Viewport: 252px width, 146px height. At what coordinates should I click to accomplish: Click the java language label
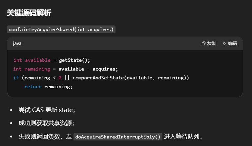click(17, 43)
